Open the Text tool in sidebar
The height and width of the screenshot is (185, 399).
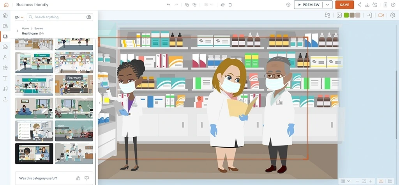point(5,78)
